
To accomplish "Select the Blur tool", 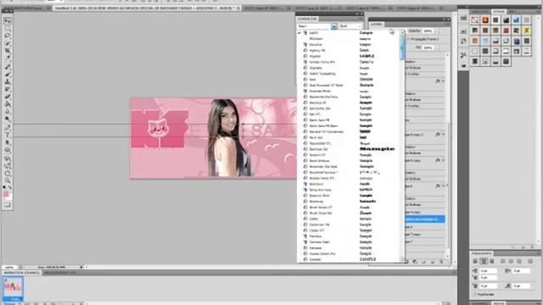I will (x=8, y=111).
